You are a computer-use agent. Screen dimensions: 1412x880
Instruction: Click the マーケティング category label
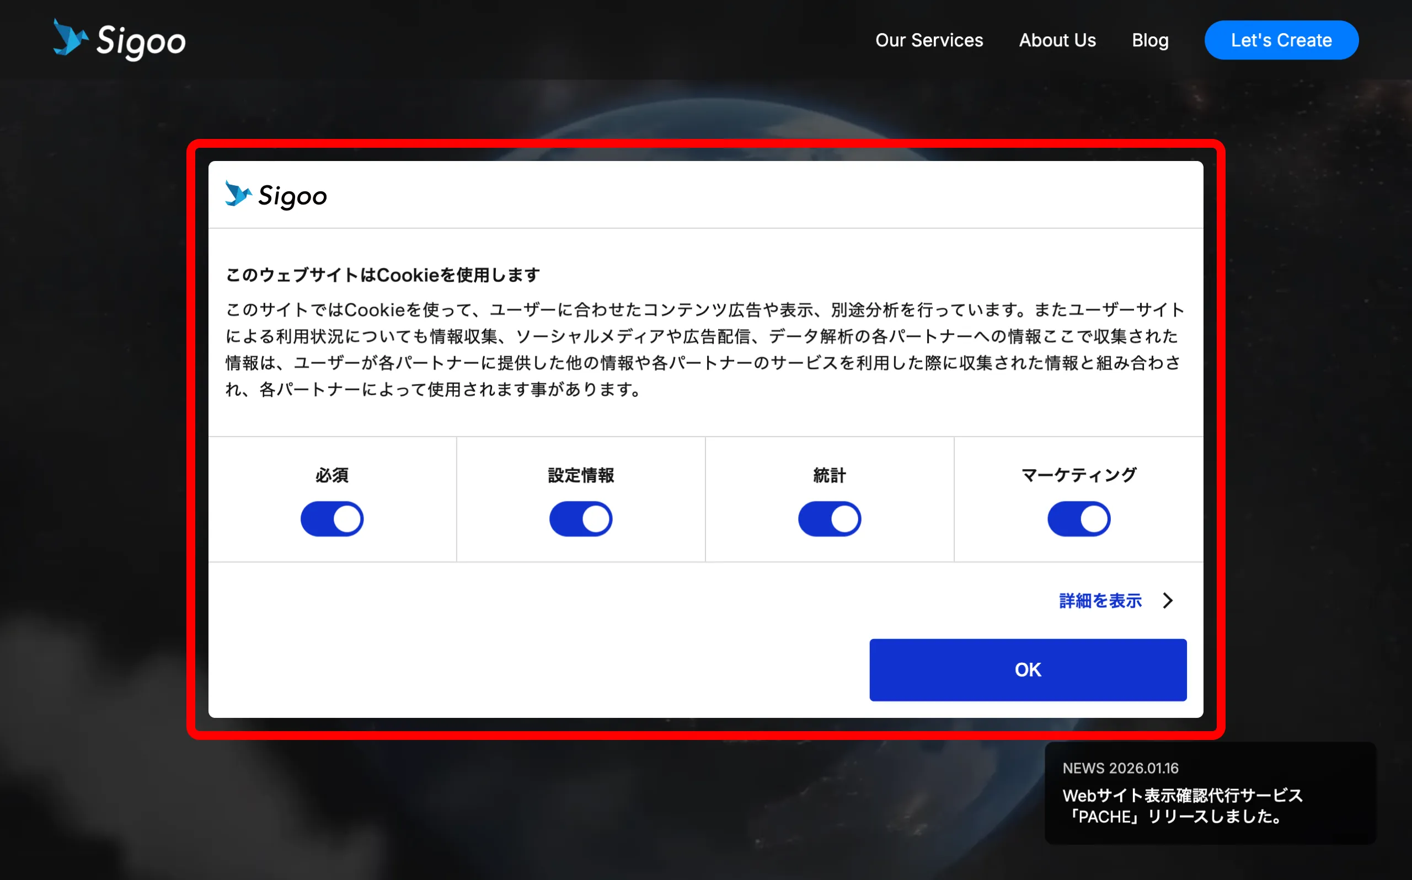[x=1078, y=475]
